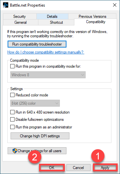Tick Run in 640 x 480 screen resolution

(12, 112)
